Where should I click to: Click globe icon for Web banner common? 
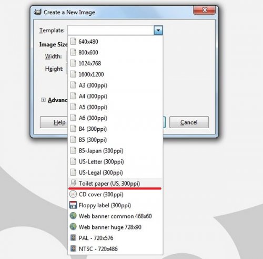point(73,216)
